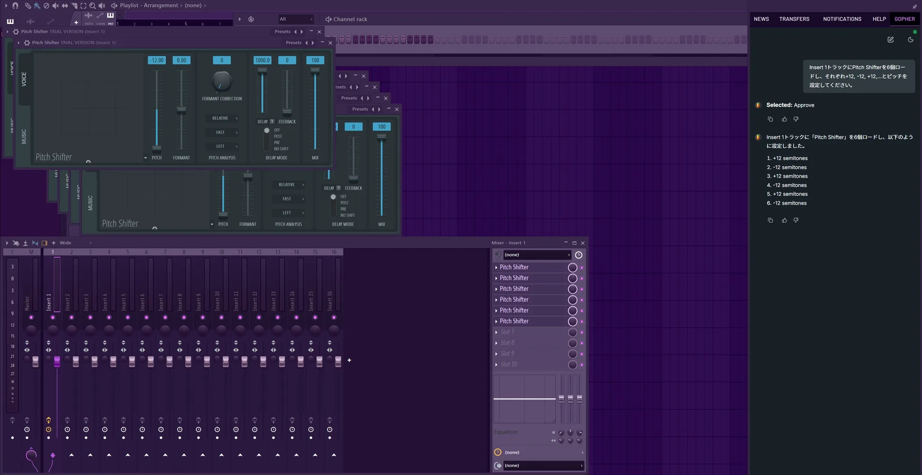Select the mute tool in Playlist toolbar
Viewport: 922px width, 475px height.
(x=55, y=5)
